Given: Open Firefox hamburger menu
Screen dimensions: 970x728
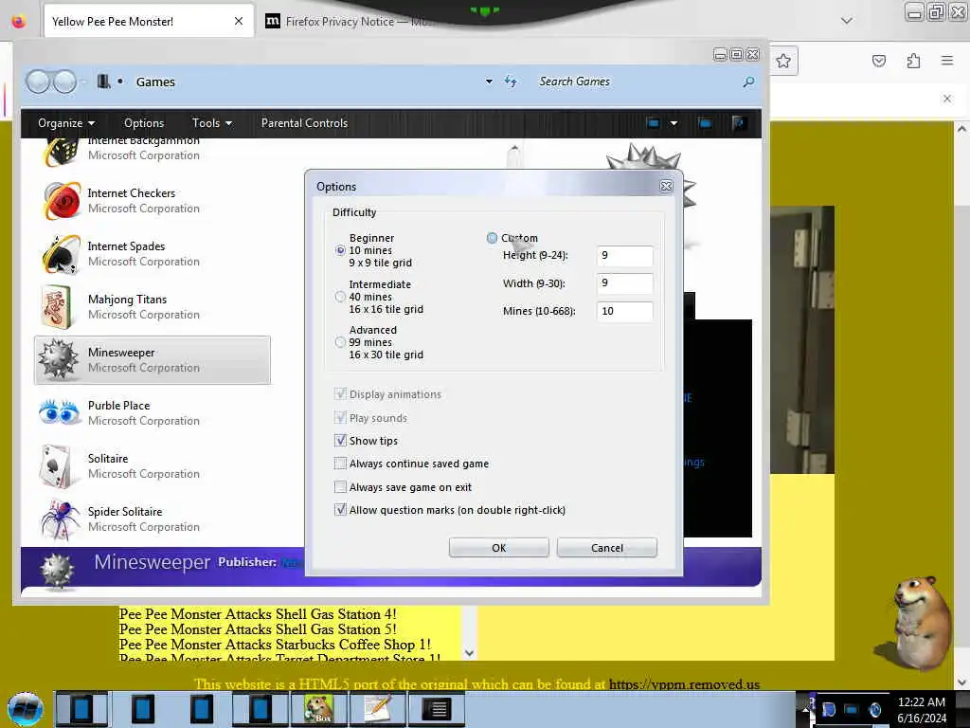Looking at the screenshot, I should coord(947,61).
